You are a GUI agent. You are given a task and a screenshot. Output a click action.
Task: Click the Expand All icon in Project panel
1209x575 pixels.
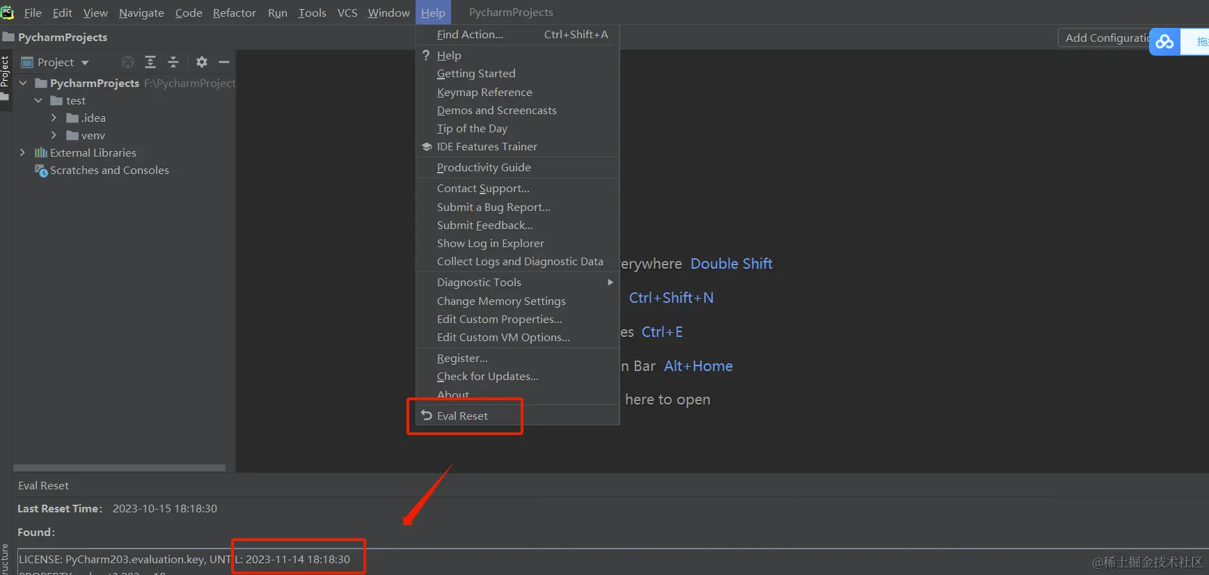(x=150, y=62)
